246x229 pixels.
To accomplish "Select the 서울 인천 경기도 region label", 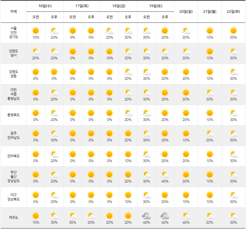I will (x=14, y=32).
